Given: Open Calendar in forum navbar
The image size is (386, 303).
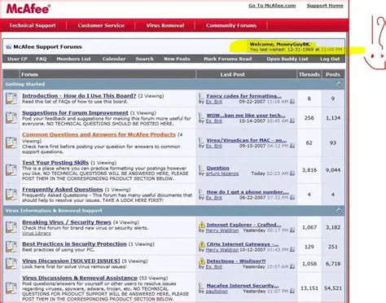Looking at the screenshot, I should coord(114,59).
